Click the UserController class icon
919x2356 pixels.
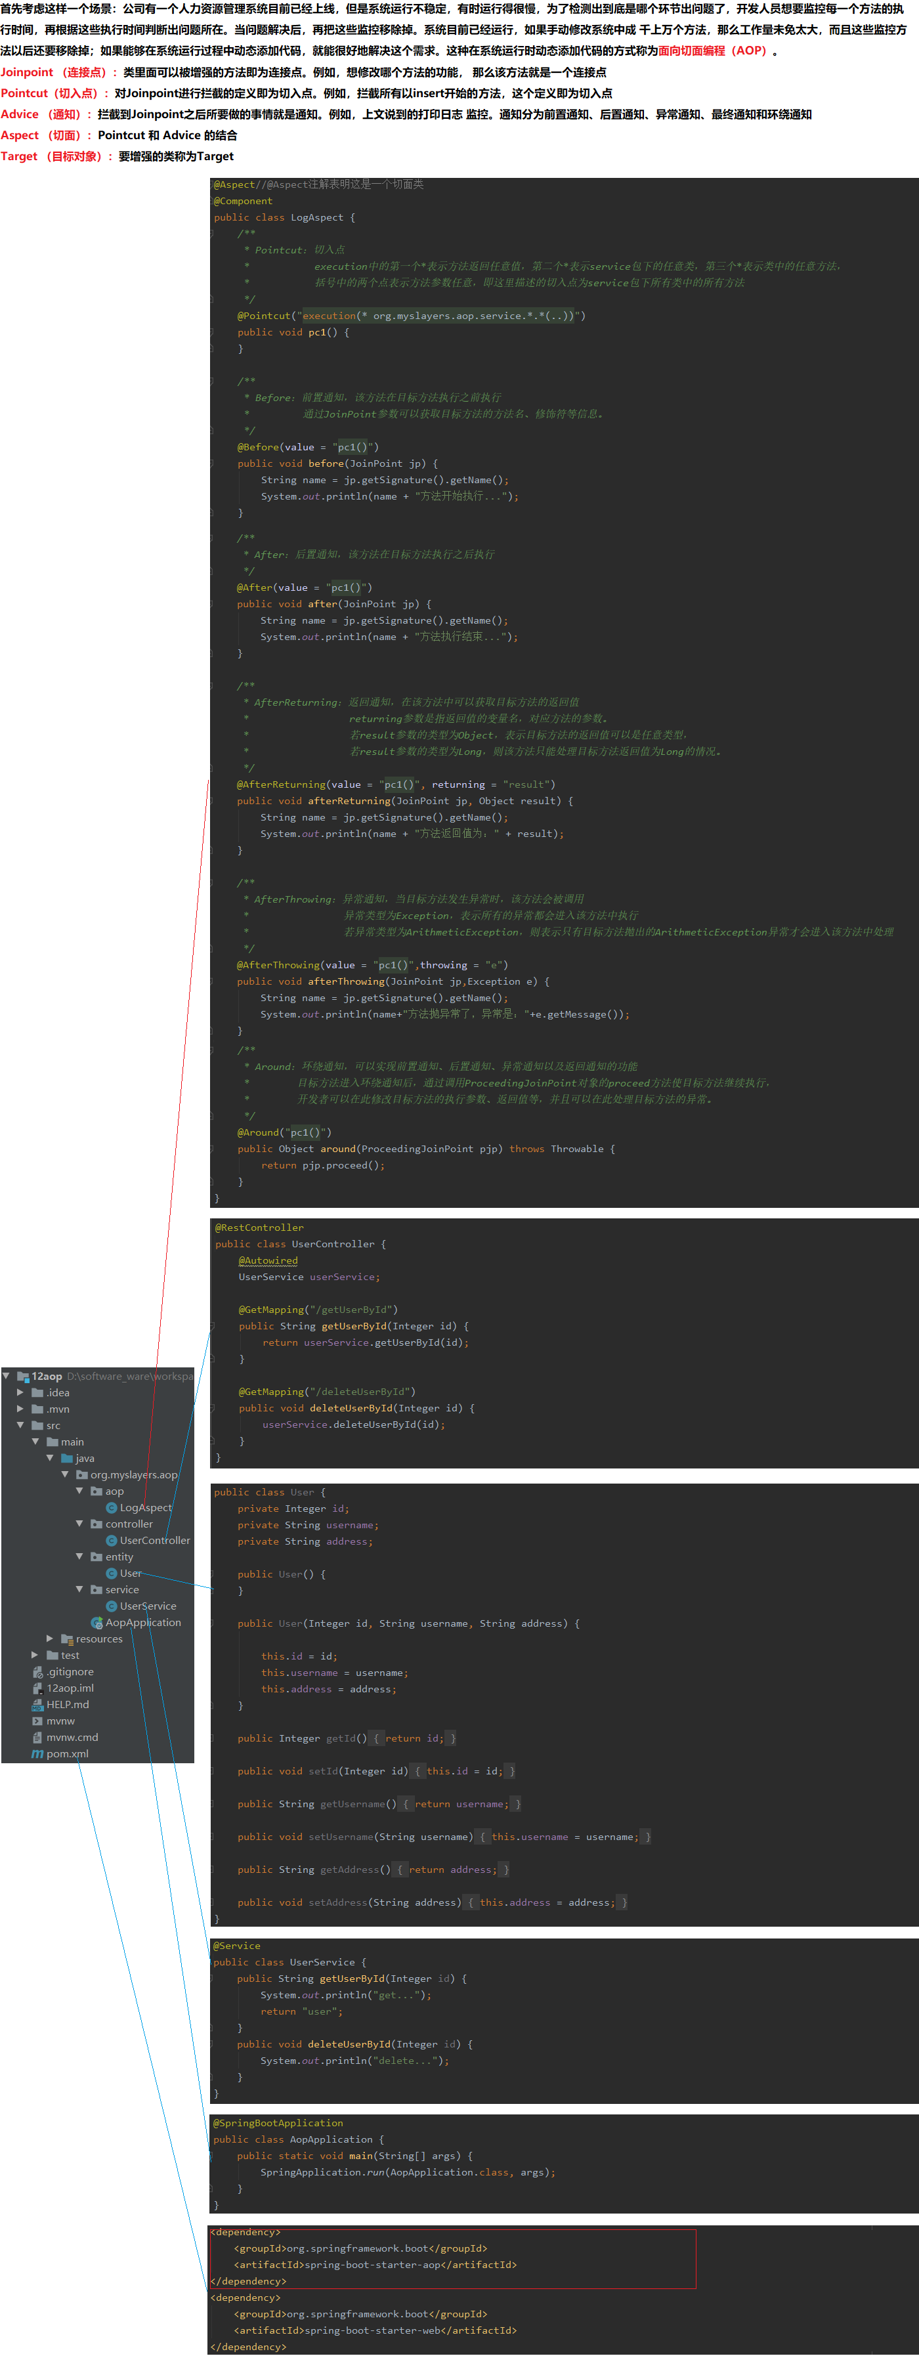pos(112,1540)
